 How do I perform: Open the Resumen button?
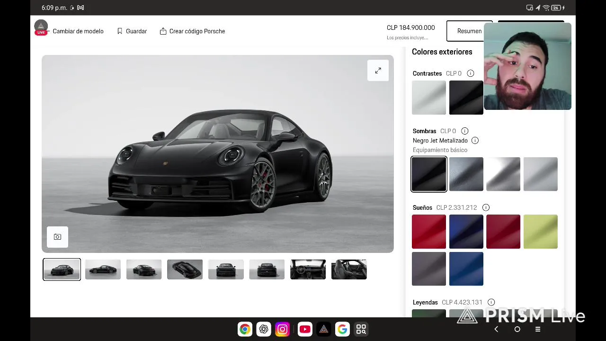coord(469,31)
